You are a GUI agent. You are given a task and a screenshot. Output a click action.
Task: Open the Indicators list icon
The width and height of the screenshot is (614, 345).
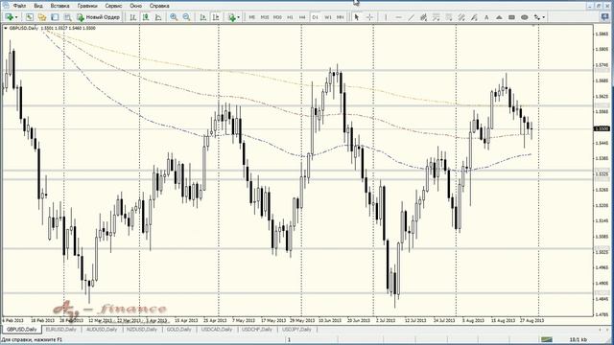(232, 17)
